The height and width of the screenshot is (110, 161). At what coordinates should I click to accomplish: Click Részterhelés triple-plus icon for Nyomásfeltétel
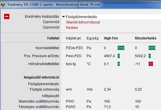(x=152, y=48)
